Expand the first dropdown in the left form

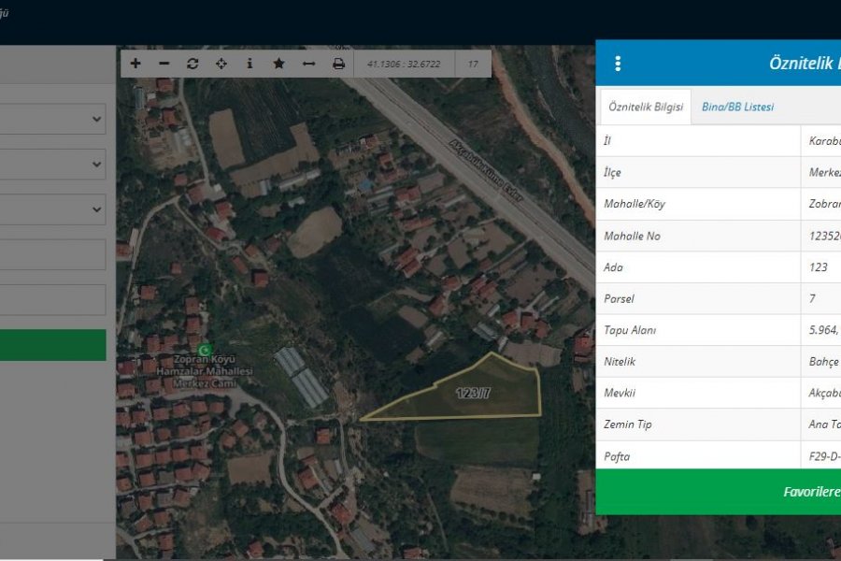pos(52,119)
